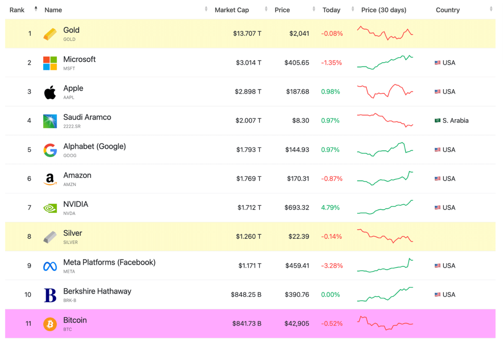Click the Google G logo icon
This screenshot has height=342, width=503.
point(50,150)
